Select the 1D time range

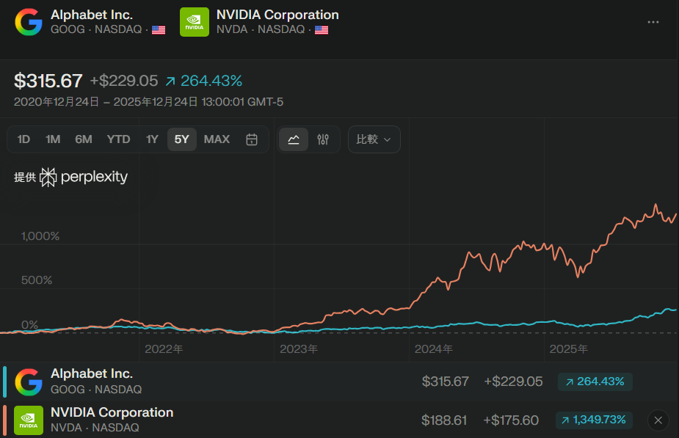click(23, 139)
